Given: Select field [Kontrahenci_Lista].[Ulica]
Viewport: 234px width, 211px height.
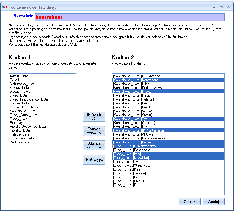Looking at the screenshot, I should point(168,84).
